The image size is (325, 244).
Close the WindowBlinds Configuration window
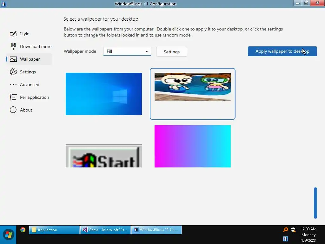click(317, 3)
